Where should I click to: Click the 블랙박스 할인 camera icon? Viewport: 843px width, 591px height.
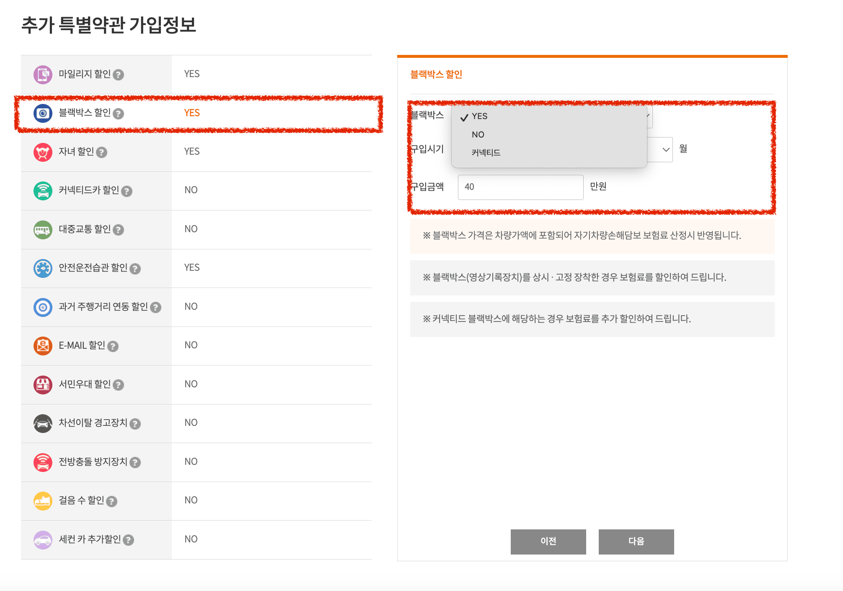[x=43, y=113]
